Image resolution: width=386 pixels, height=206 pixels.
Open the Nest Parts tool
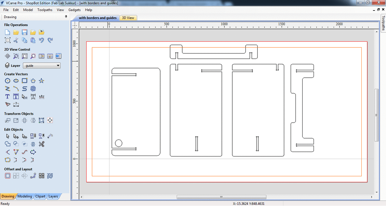[50, 176]
